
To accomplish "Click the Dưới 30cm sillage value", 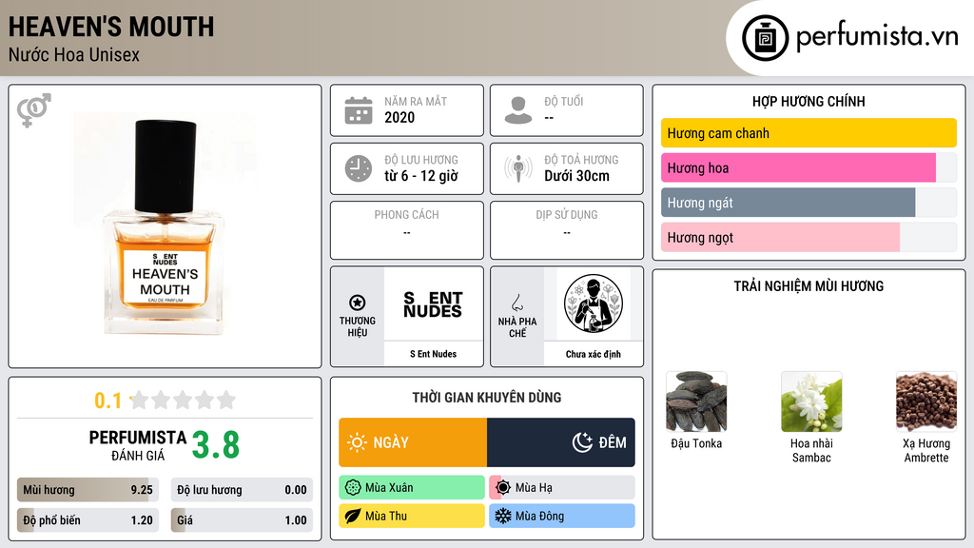I will [577, 176].
